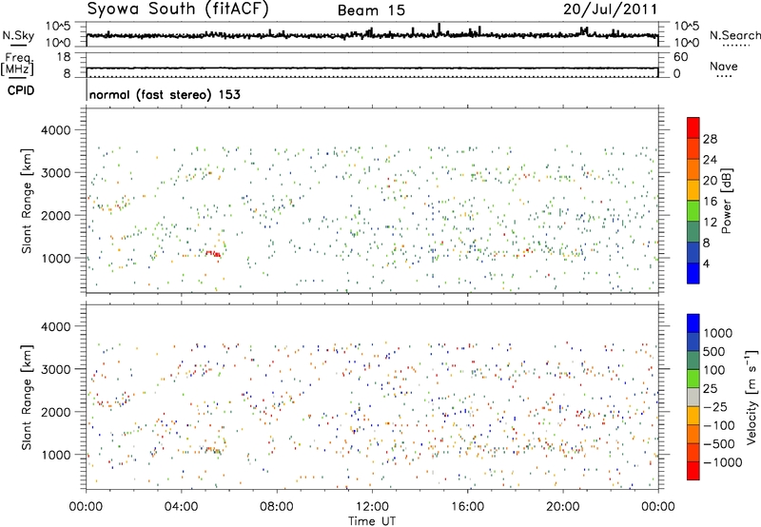Click the '20:00' time tick label
The width and height of the screenshot is (761, 527).
click(562, 507)
